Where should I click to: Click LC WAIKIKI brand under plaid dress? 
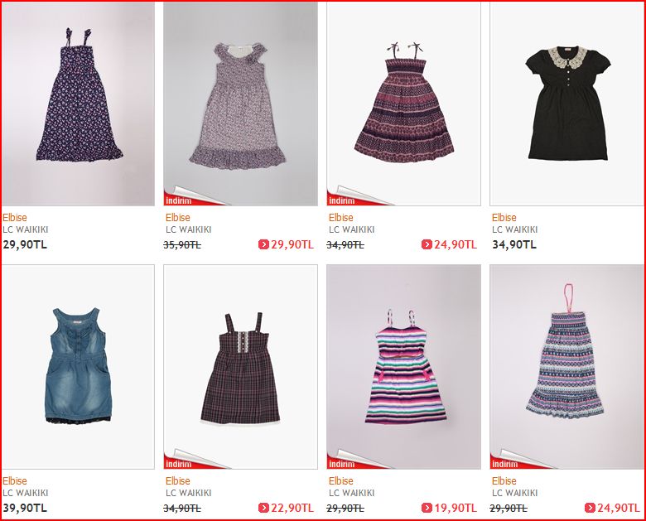(189, 493)
